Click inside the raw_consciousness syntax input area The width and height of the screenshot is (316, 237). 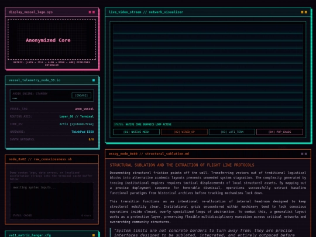52,201
